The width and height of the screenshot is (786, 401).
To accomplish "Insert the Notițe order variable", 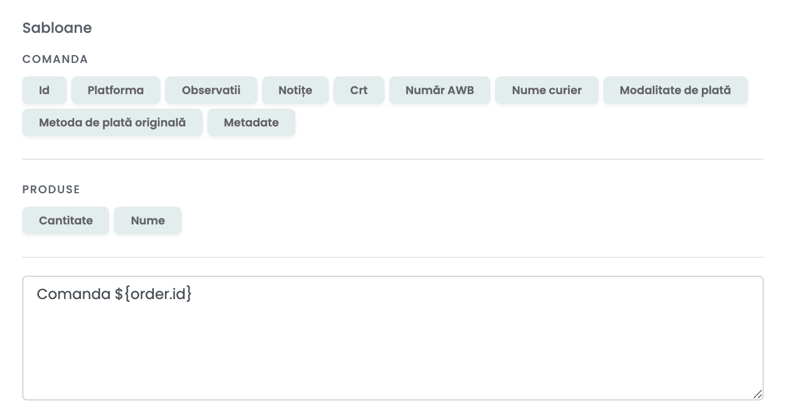I will pyautogui.click(x=295, y=90).
